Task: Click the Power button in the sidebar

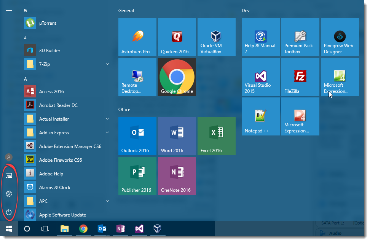Action: click(x=9, y=212)
